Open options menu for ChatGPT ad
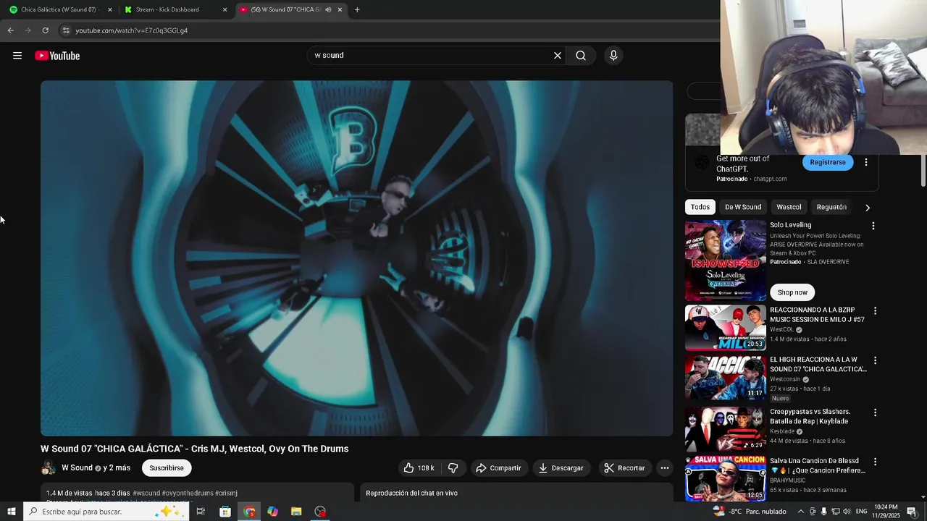 click(x=866, y=162)
